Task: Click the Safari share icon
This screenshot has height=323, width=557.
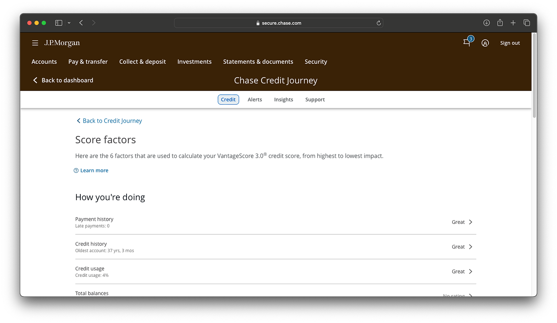Action: point(500,23)
